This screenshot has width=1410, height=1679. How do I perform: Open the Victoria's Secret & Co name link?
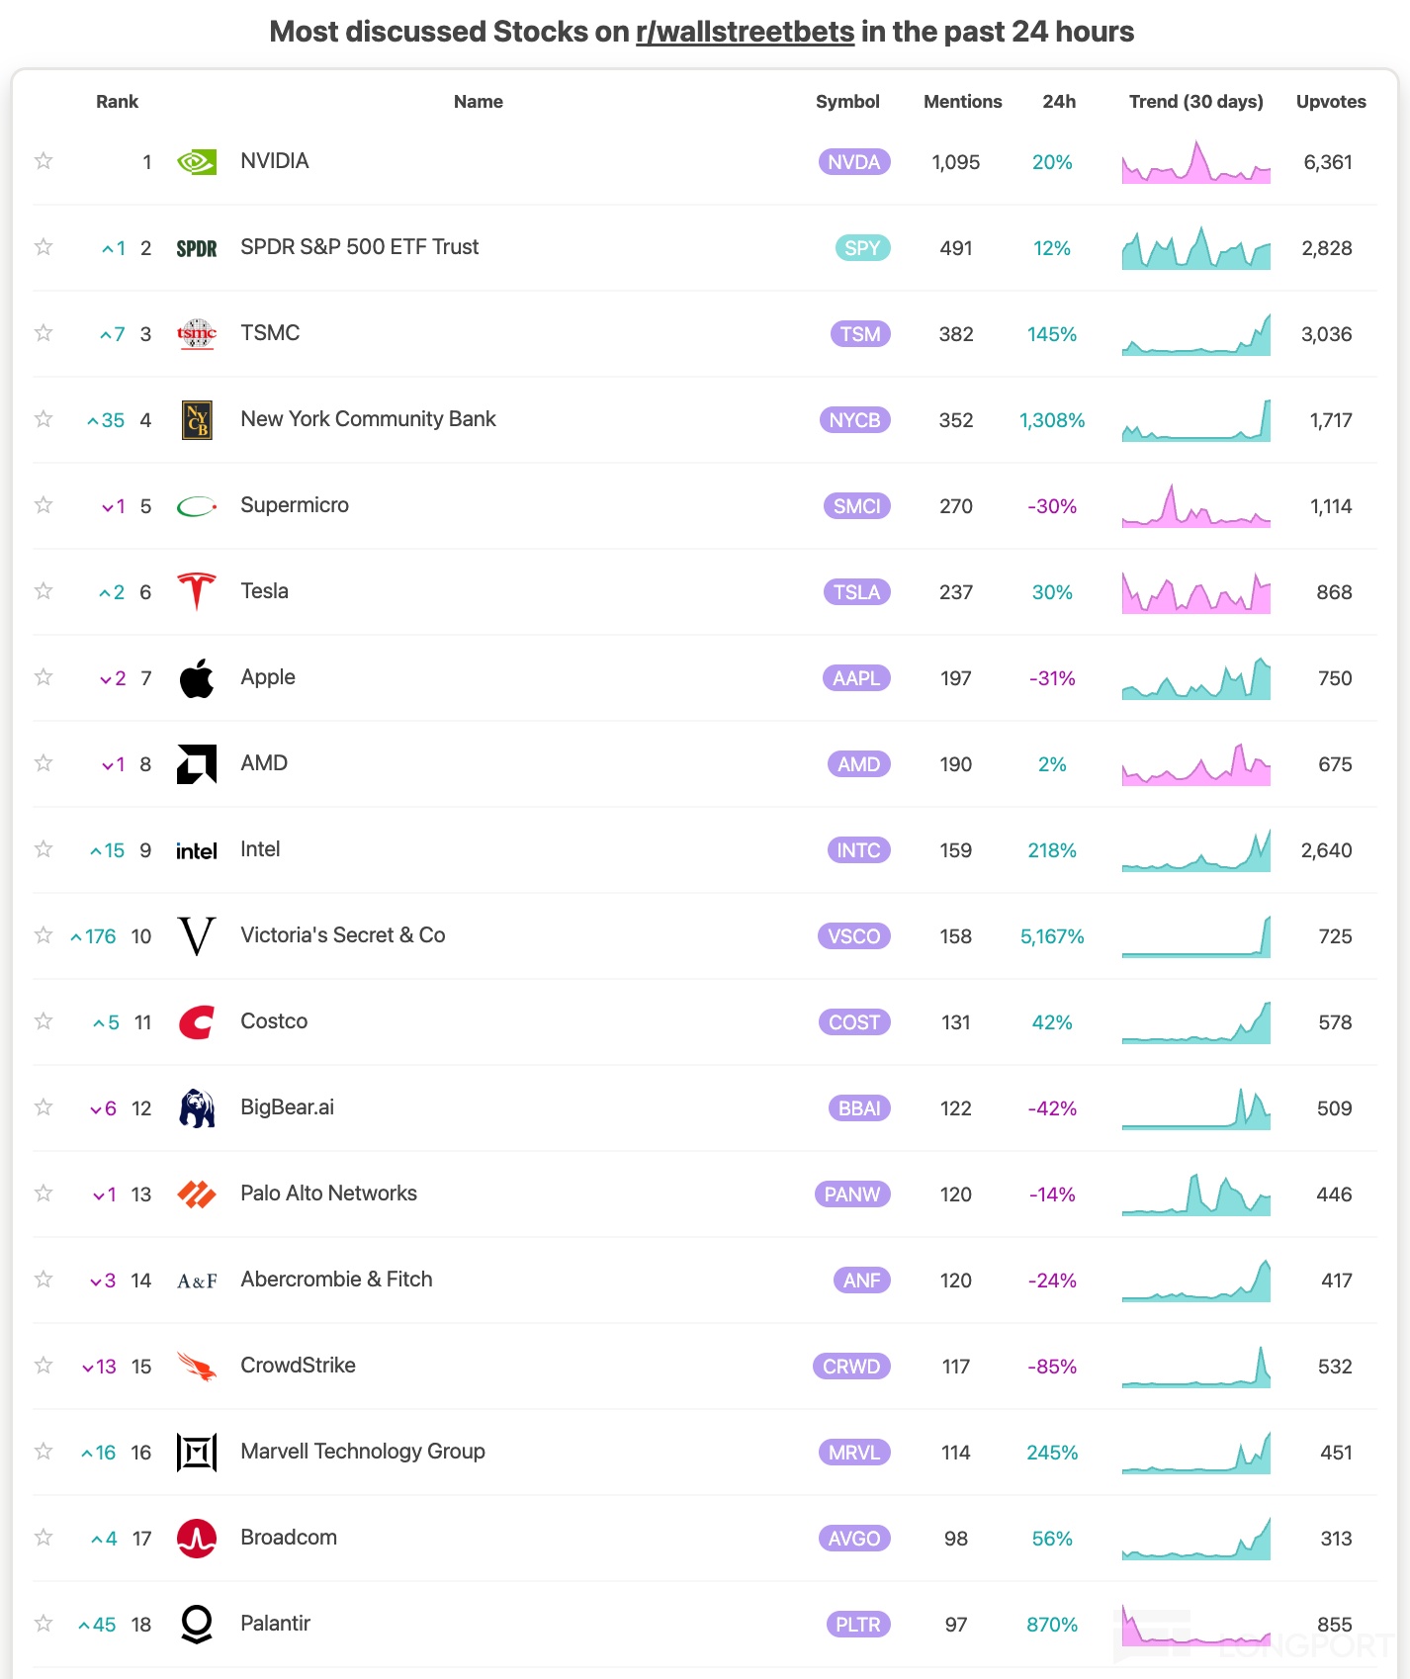[342, 935]
